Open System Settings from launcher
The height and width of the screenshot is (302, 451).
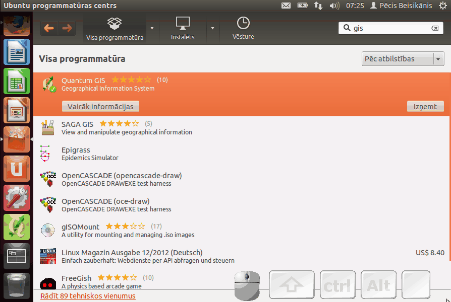coord(16,198)
